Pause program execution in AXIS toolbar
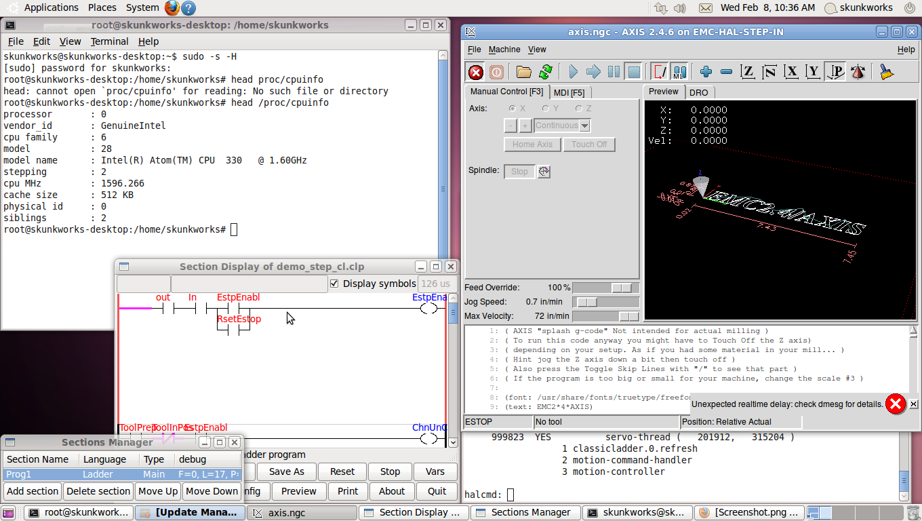This screenshot has height=521, width=922. coord(614,72)
